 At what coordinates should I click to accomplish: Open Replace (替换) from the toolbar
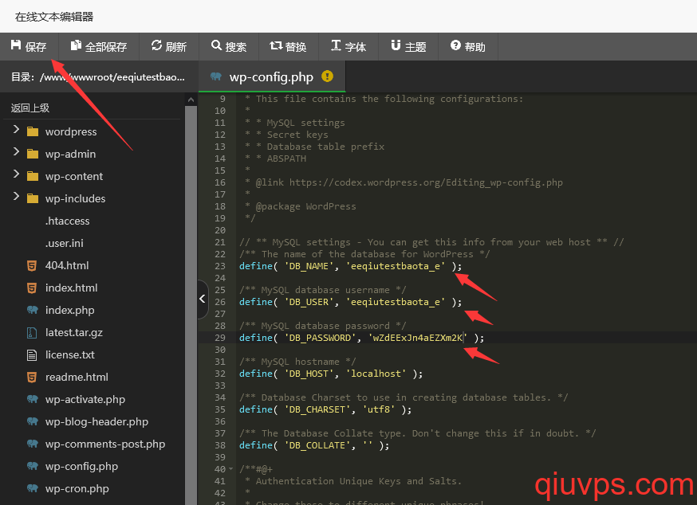coord(288,46)
